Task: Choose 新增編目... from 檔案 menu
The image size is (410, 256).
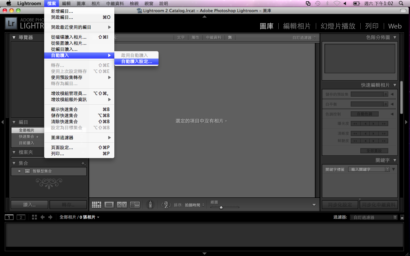Action: 79,11
